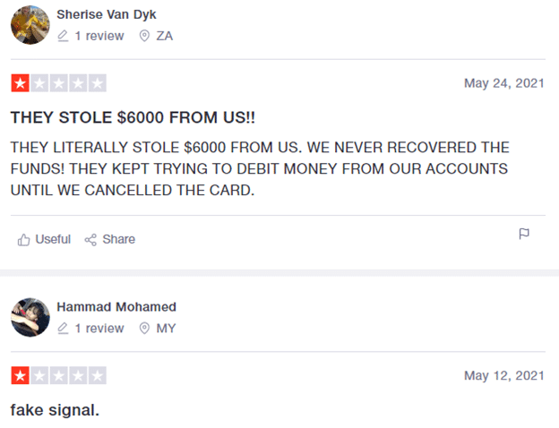Image resolution: width=559 pixels, height=428 pixels.
Task: Click the Hammad Mohamed reviewer name
Action: (116, 307)
